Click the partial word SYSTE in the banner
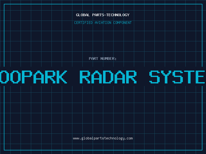Image resolution: width=206 pixels, height=154 pixels. point(178,77)
